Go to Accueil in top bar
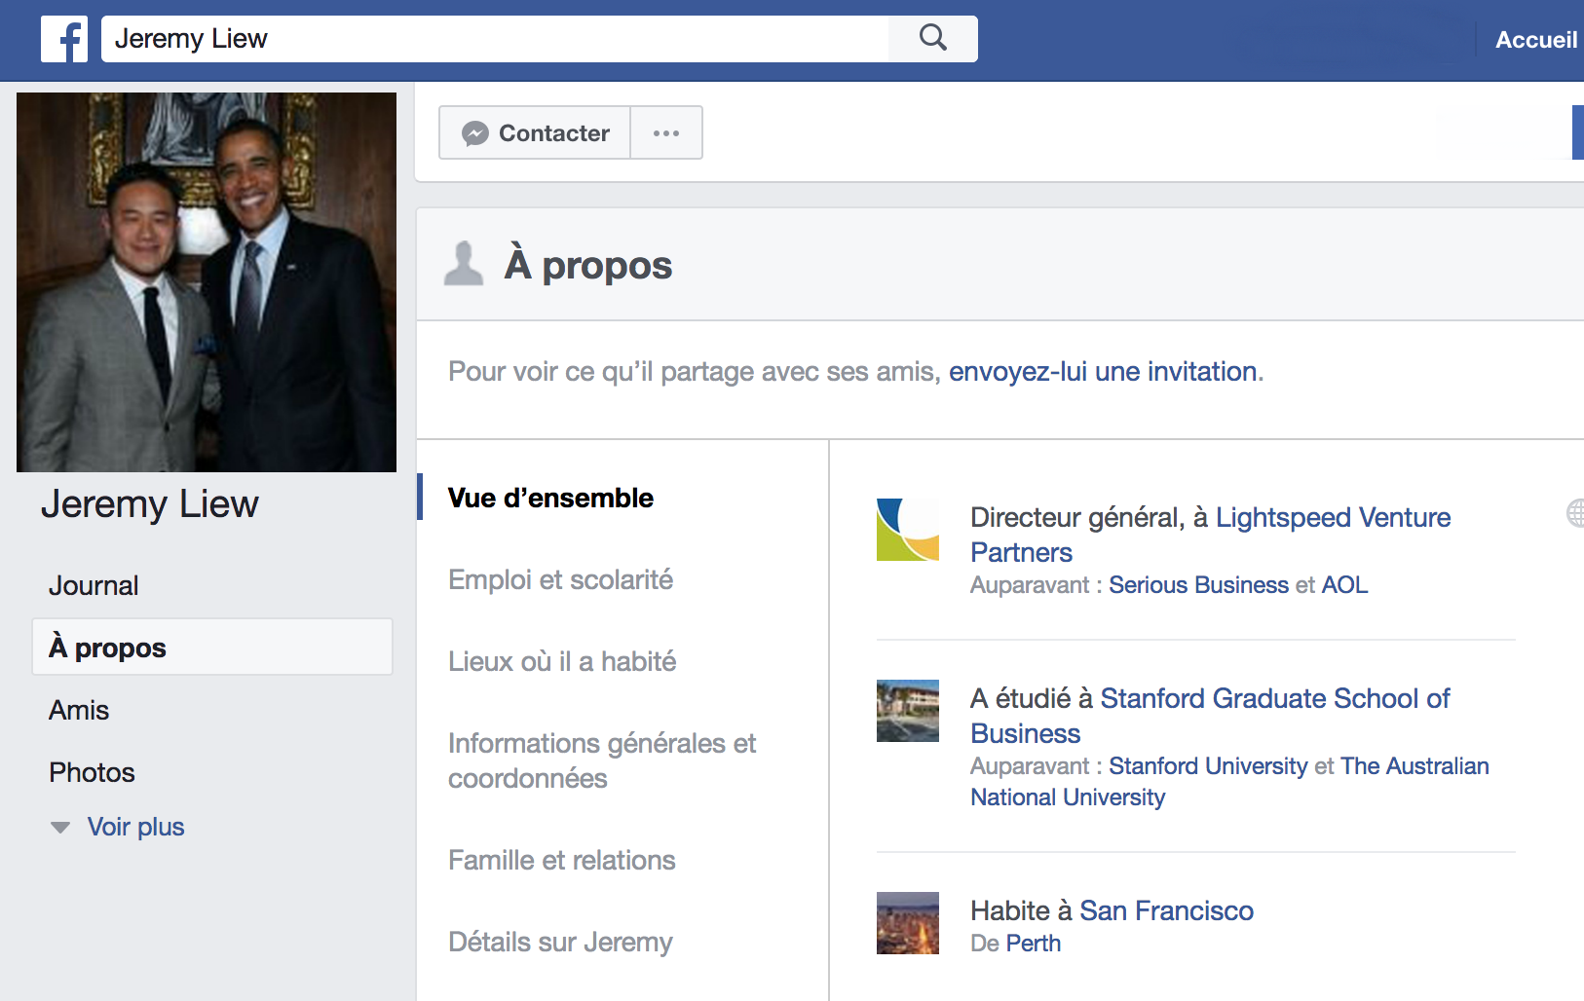Screen dimensions: 1584x1001 coord(1536,40)
